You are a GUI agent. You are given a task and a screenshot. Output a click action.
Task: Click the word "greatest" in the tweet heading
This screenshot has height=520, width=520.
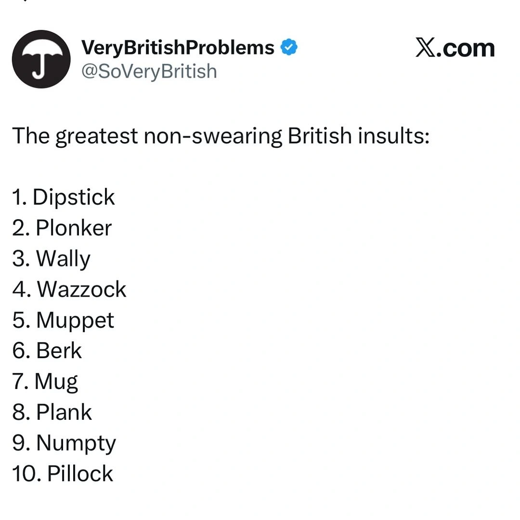click(x=97, y=136)
